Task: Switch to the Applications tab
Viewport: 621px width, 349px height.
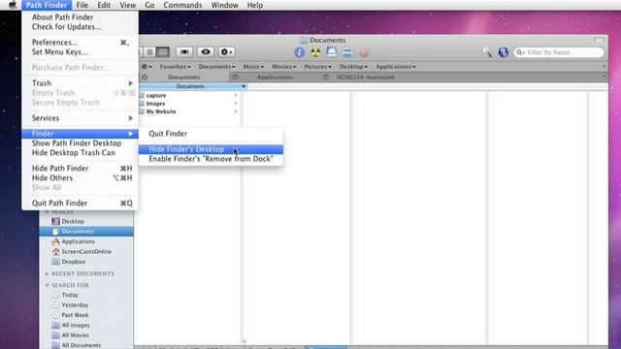Action: click(275, 78)
